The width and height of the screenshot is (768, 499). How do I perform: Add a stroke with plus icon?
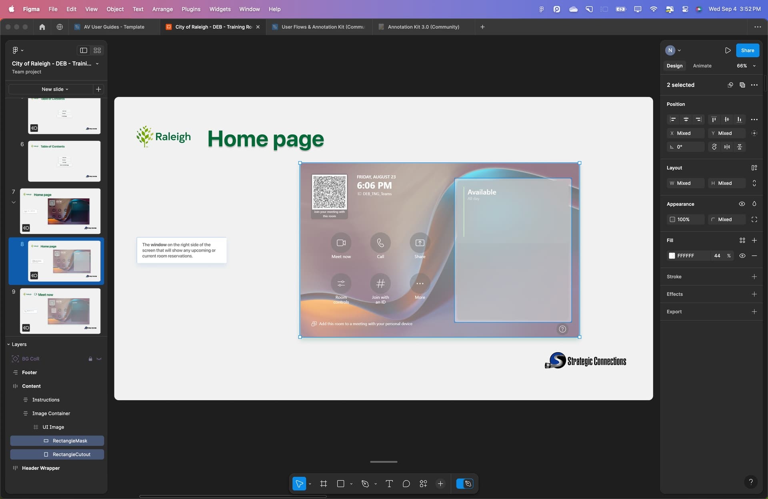tap(754, 277)
